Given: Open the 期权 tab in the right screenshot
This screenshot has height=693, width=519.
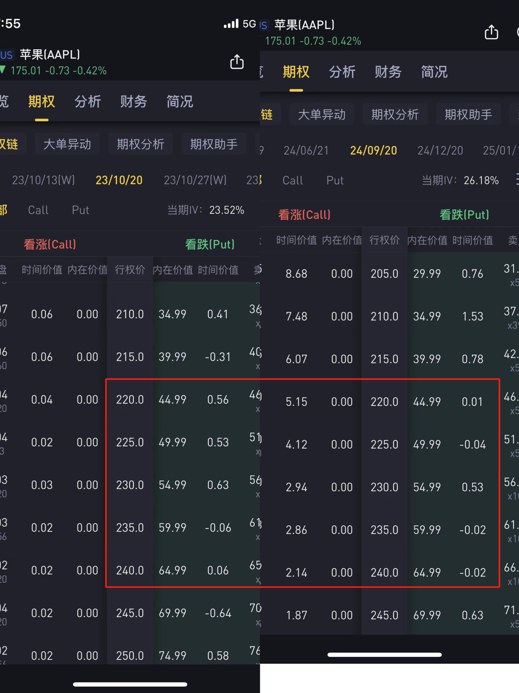Looking at the screenshot, I should (296, 71).
